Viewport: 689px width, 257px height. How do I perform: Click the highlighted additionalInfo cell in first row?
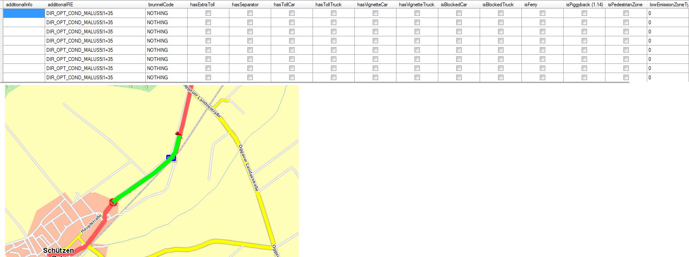[x=24, y=13]
